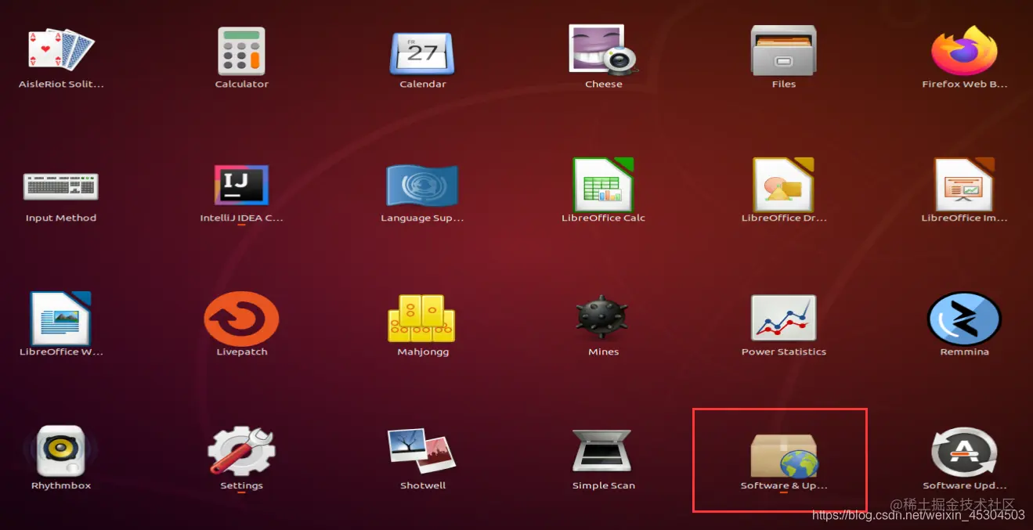The width and height of the screenshot is (1033, 530).
Task: Click the 'Livepatch' label text
Action: click(241, 352)
